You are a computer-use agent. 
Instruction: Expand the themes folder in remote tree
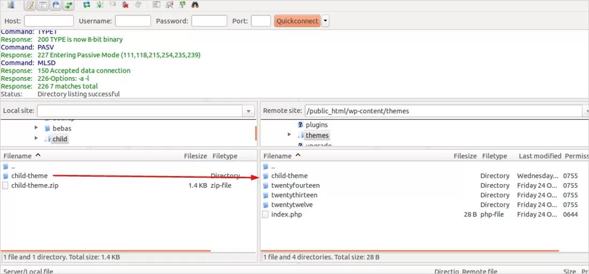click(290, 135)
